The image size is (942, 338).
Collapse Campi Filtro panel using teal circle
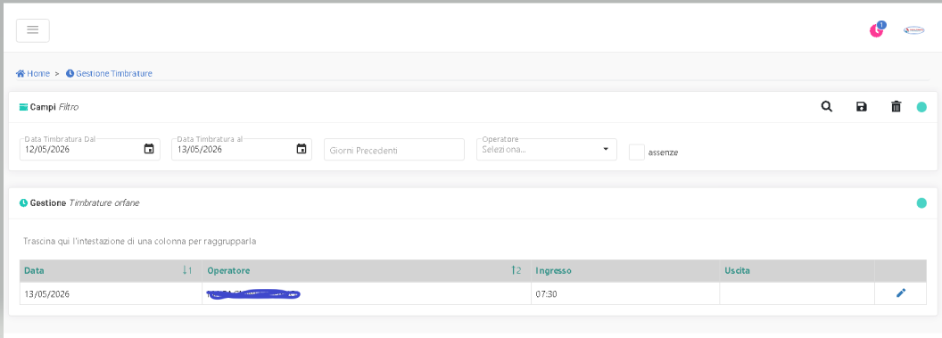(921, 107)
